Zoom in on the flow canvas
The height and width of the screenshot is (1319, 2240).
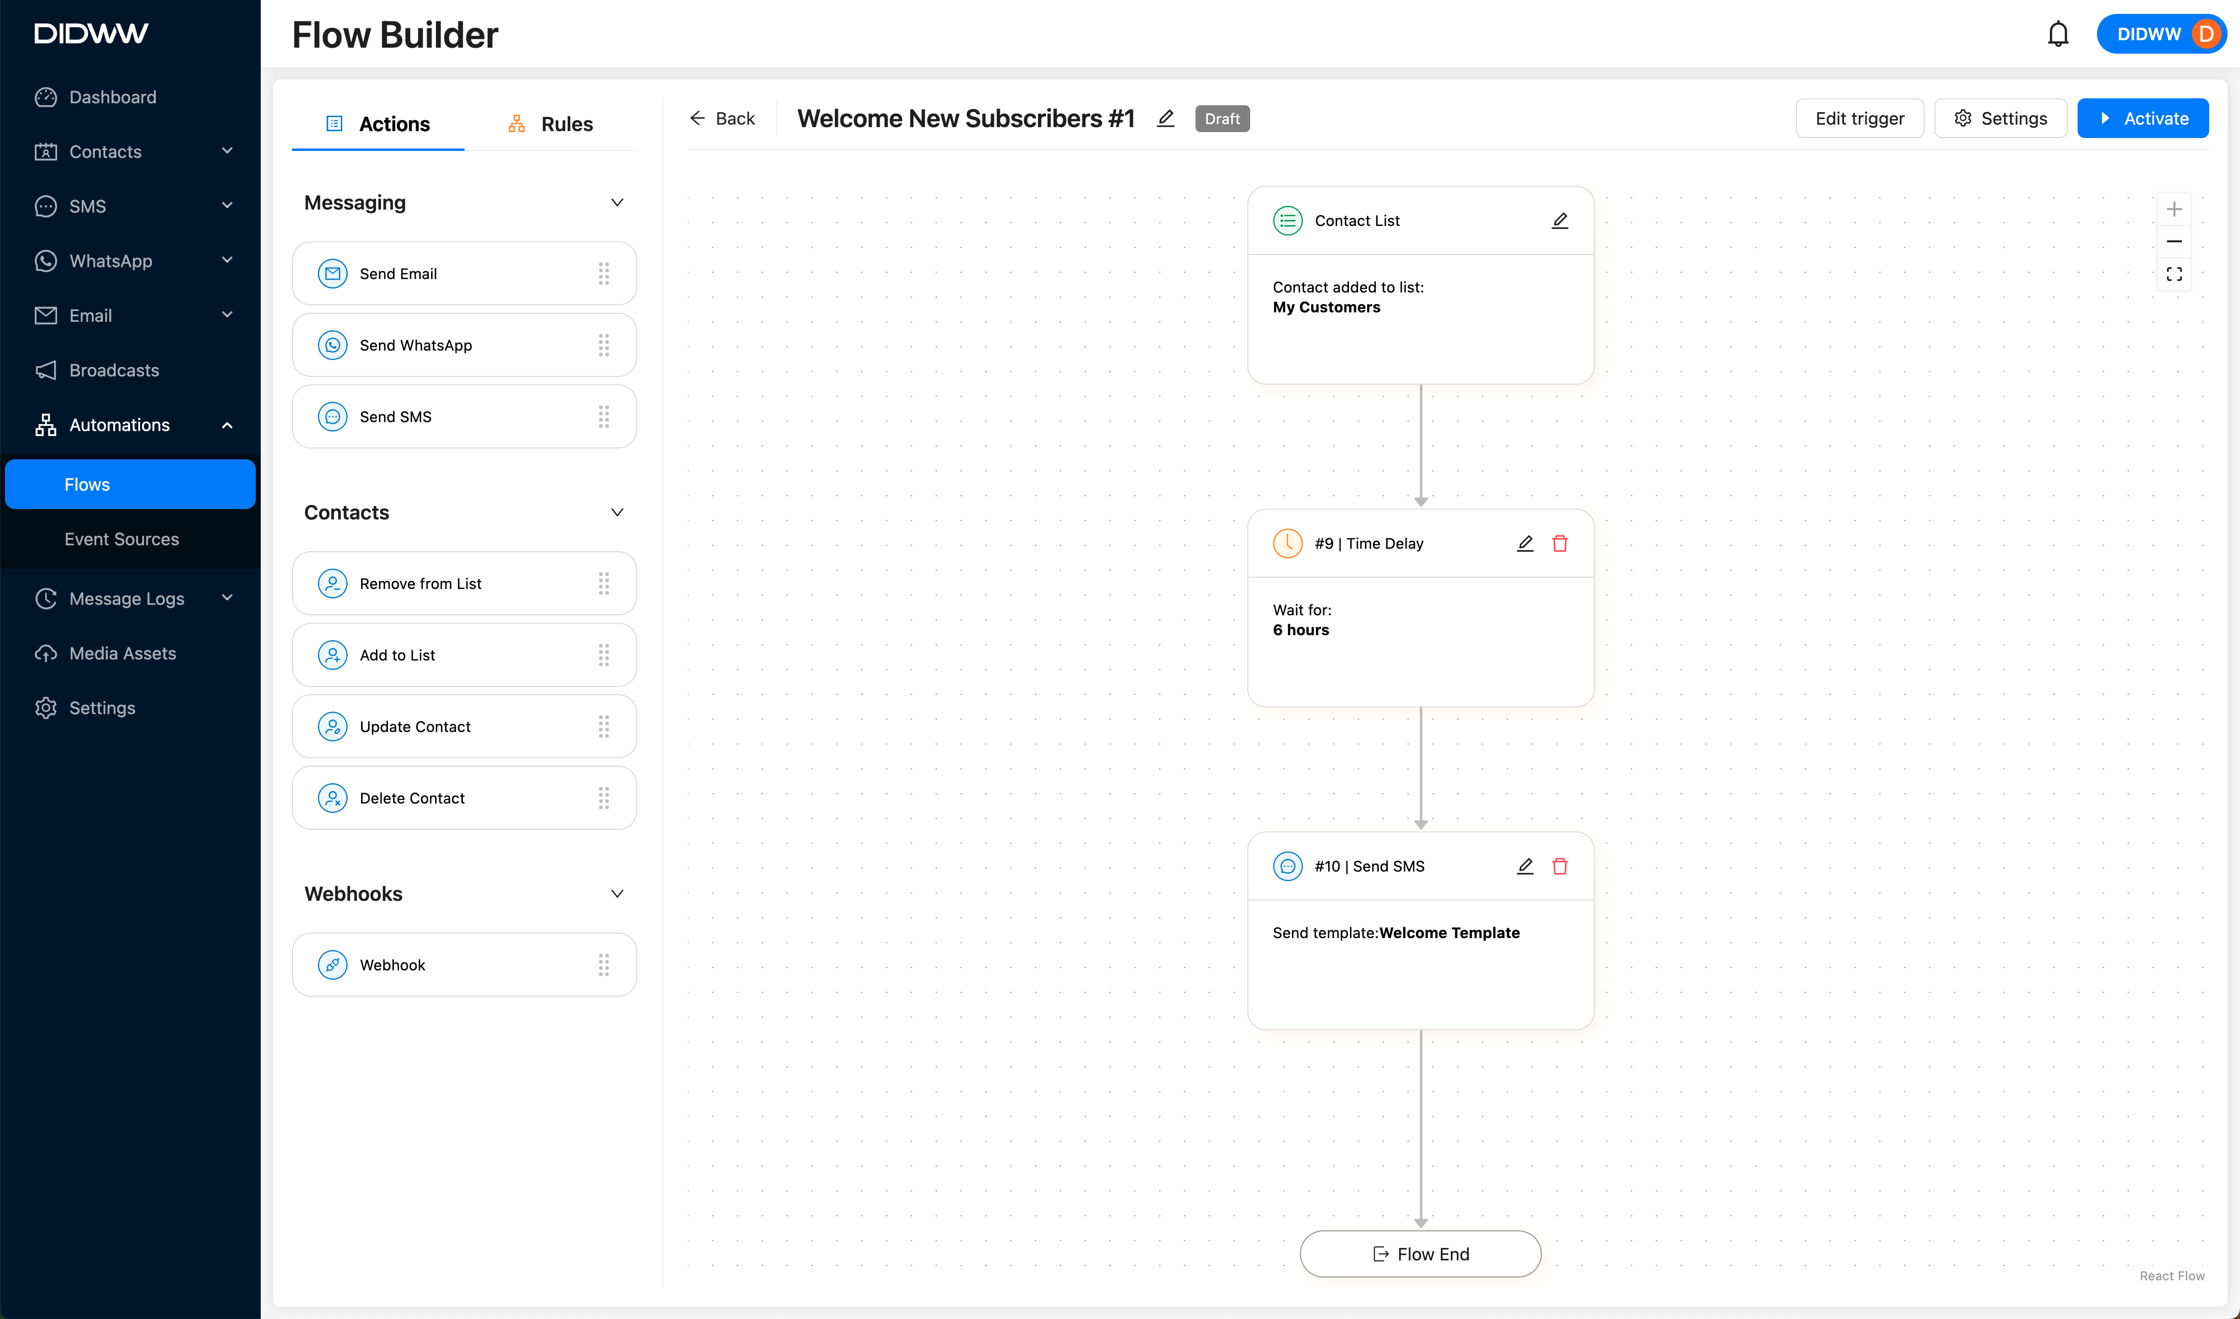pyautogui.click(x=2173, y=210)
